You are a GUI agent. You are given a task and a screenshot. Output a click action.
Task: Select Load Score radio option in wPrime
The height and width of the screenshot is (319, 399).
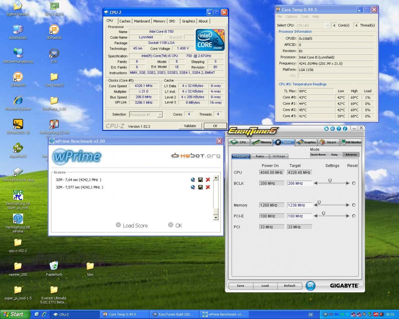[x=118, y=225]
